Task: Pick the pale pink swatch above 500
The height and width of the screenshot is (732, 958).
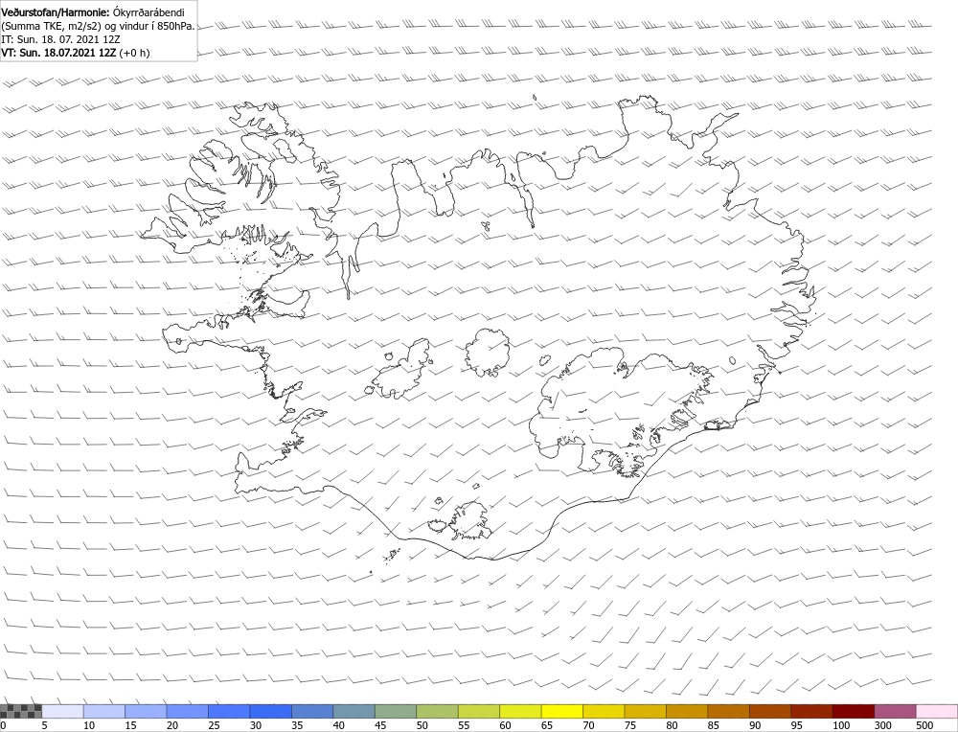Action: (937, 711)
